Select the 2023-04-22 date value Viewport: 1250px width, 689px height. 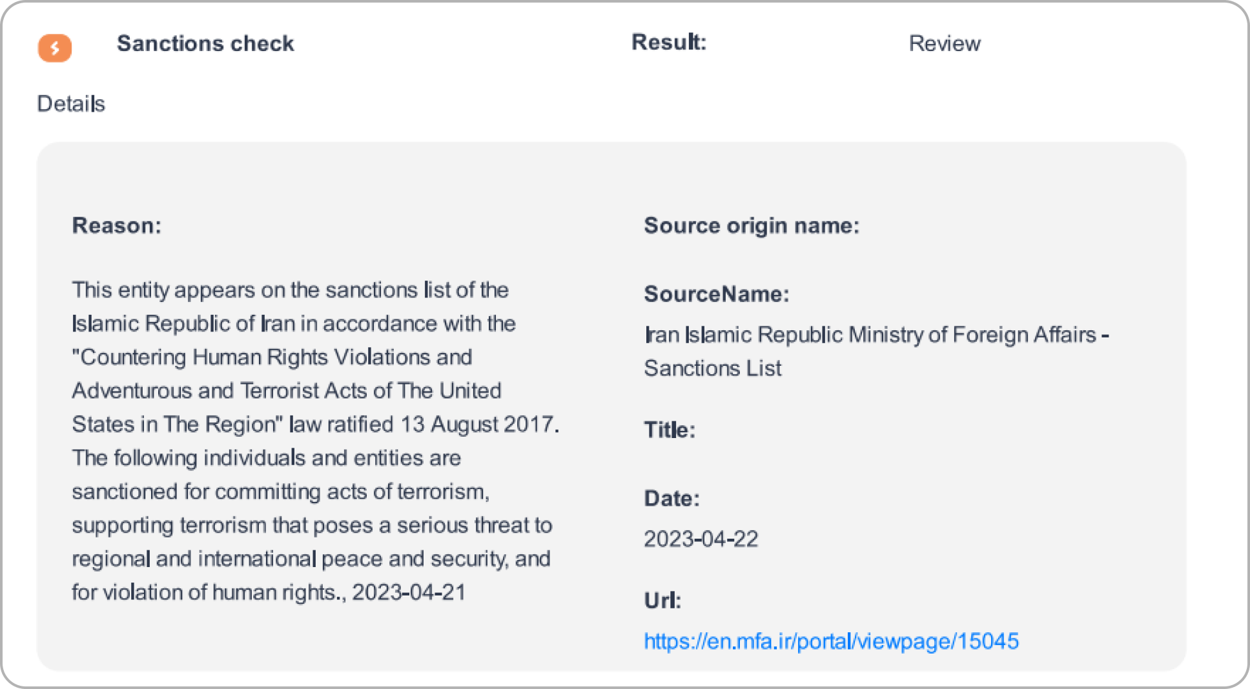[x=701, y=539]
